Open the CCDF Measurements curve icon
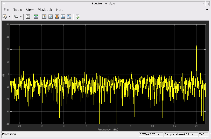Image resolution: width=211 pixels, height=139 pixels. tap(69, 17)
